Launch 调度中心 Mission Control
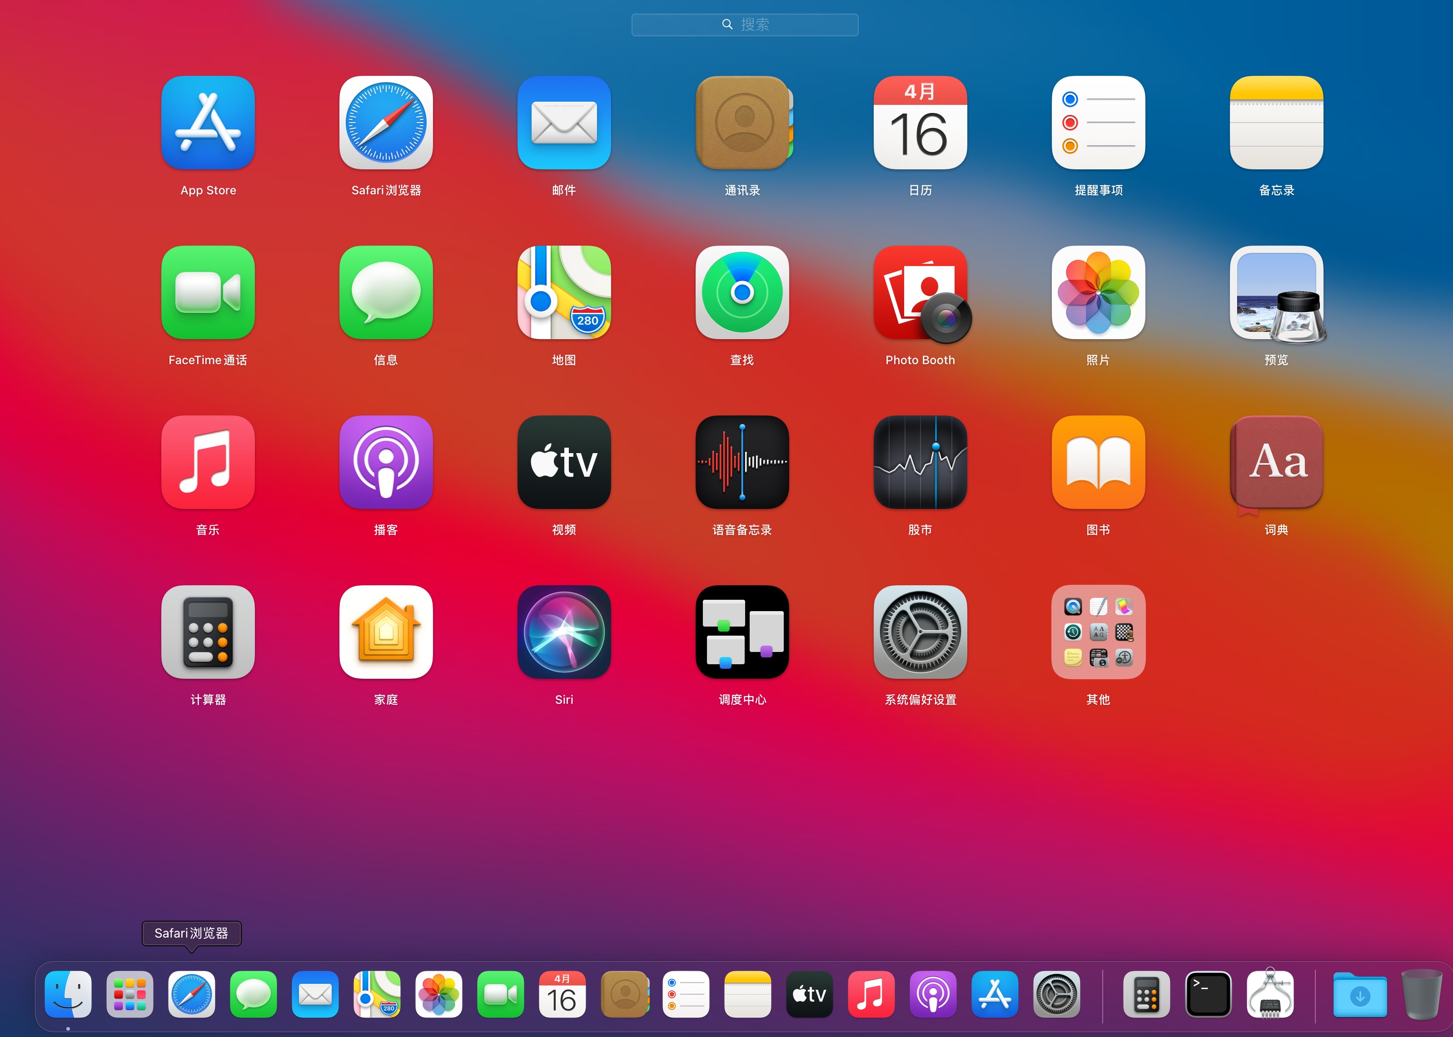Viewport: 1453px width, 1037px height. 742,632
